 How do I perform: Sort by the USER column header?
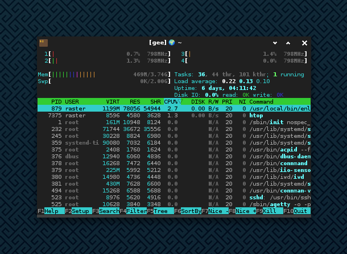(x=72, y=102)
